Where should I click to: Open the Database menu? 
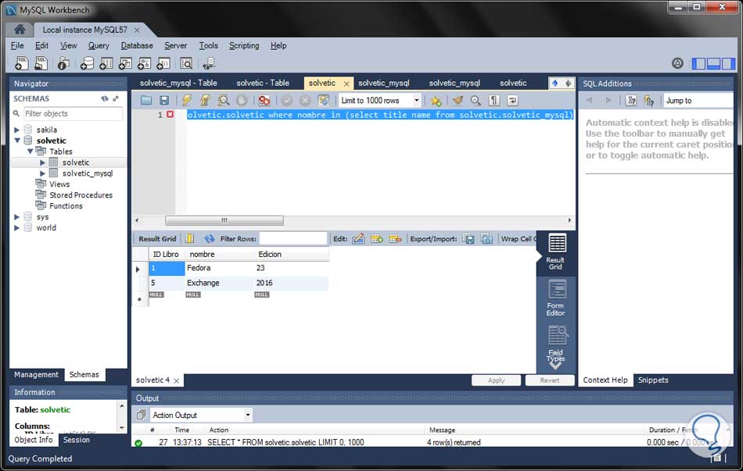coord(137,45)
